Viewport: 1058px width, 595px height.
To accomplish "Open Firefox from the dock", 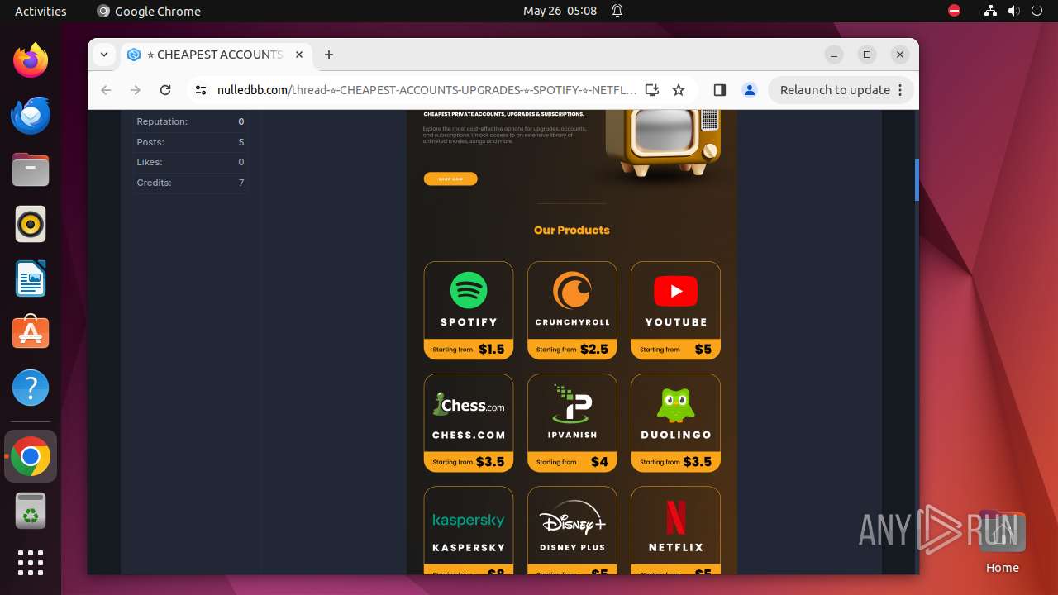I will pyautogui.click(x=31, y=60).
